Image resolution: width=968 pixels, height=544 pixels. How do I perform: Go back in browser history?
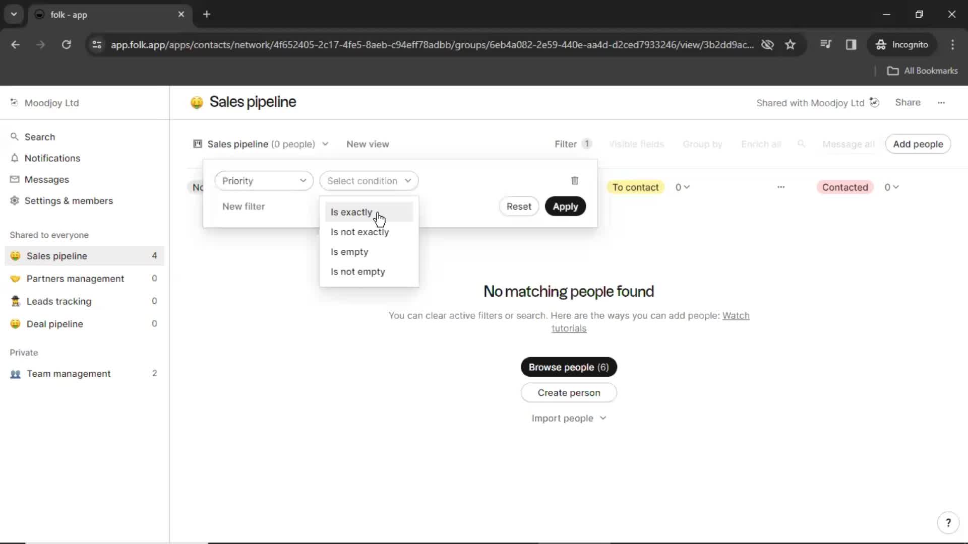pos(16,45)
